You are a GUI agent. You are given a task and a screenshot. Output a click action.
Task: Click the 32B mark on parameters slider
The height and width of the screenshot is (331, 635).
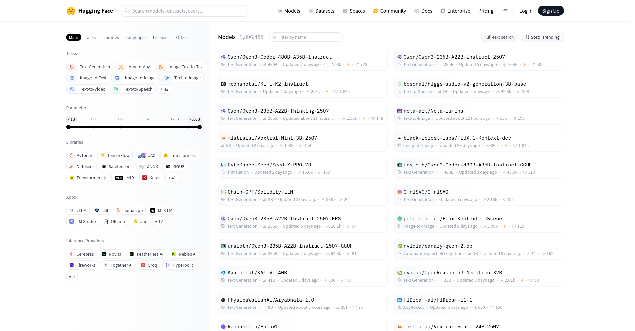[148, 119]
